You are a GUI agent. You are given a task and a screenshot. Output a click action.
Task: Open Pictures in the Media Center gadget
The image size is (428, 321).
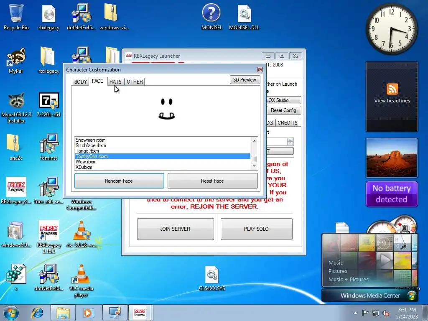tap(338, 271)
